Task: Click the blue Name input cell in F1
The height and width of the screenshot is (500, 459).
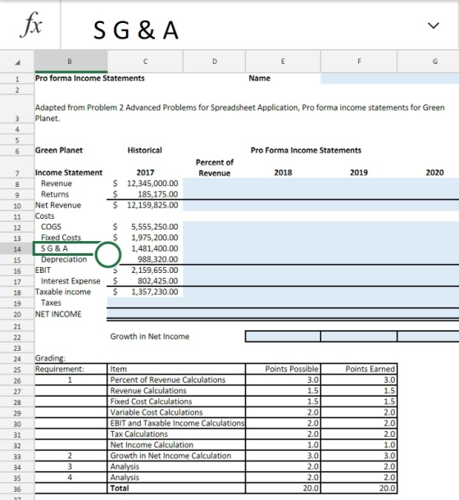Action: [x=390, y=79]
